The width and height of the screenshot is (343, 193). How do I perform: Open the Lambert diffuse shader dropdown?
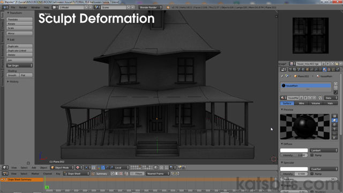[x=324, y=150]
